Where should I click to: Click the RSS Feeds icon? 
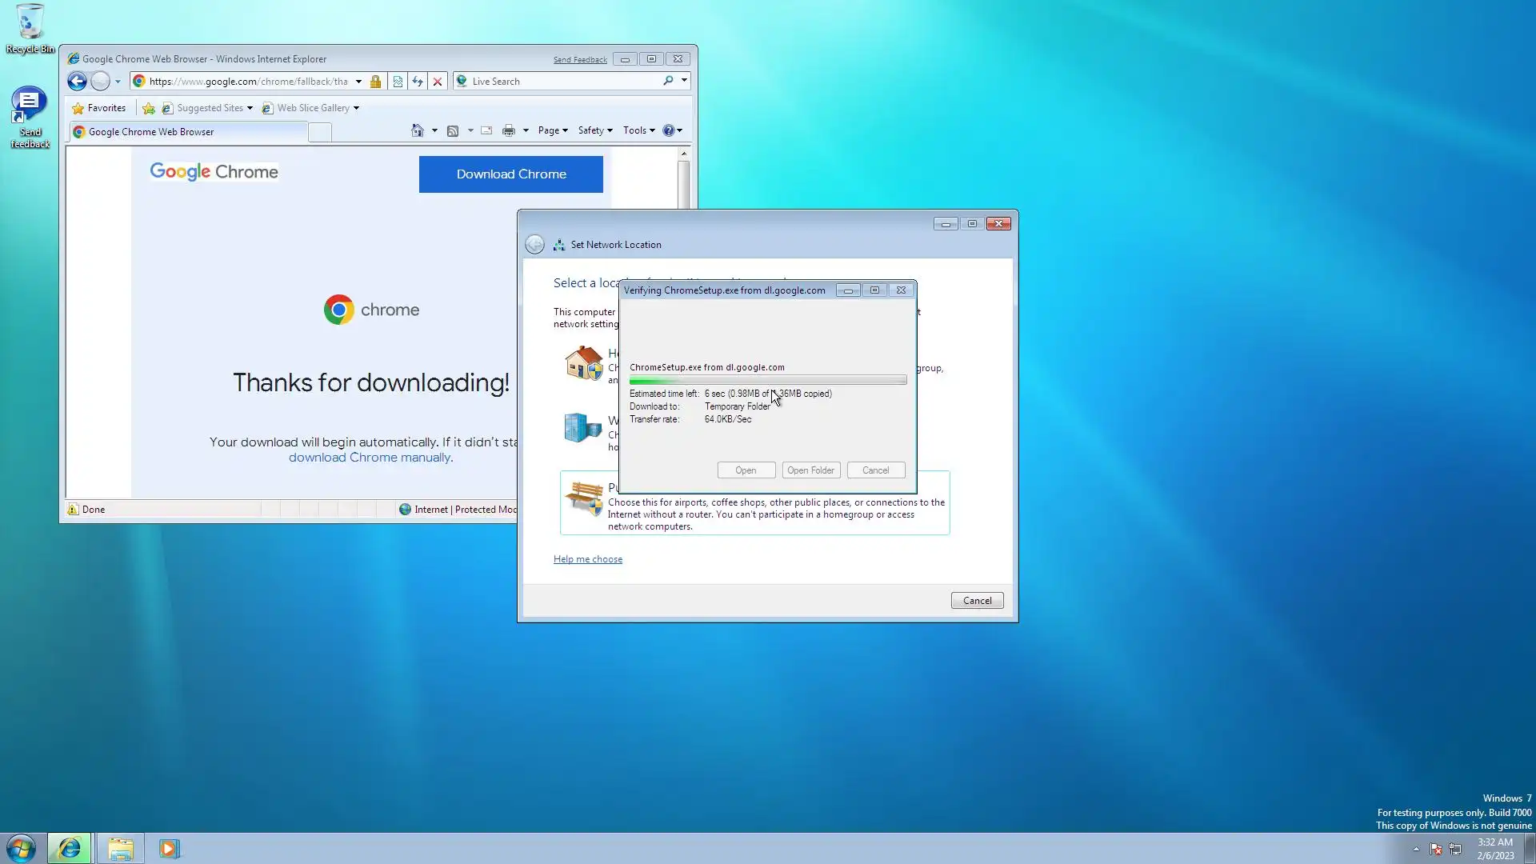click(x=453, y=130)
